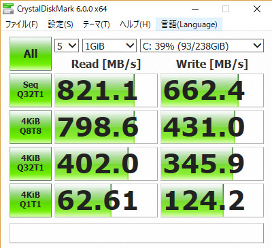272x248 pixels.
Task: Click the CrystalDiskMark app icon in title bar
Action: pos(8,9)
